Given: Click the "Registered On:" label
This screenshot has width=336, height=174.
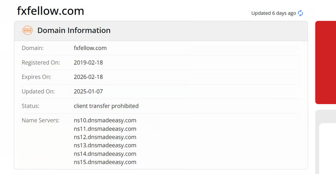Looking at the screenshot, I should click(41, 63).
